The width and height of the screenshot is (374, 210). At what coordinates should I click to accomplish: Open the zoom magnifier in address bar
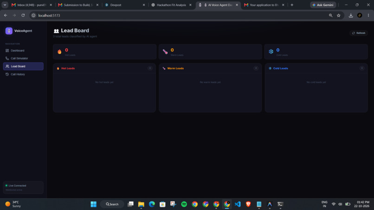coord(330,15)
